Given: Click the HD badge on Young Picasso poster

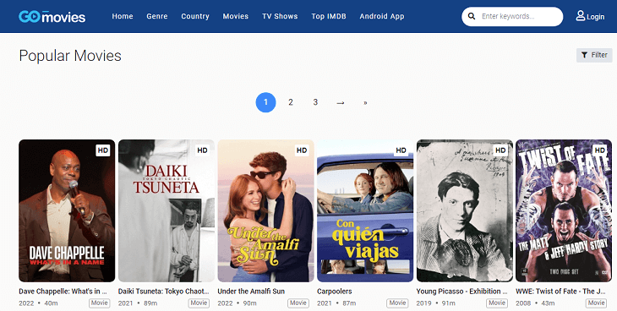Looking at the screenshot, I should (x=500, y=150).
